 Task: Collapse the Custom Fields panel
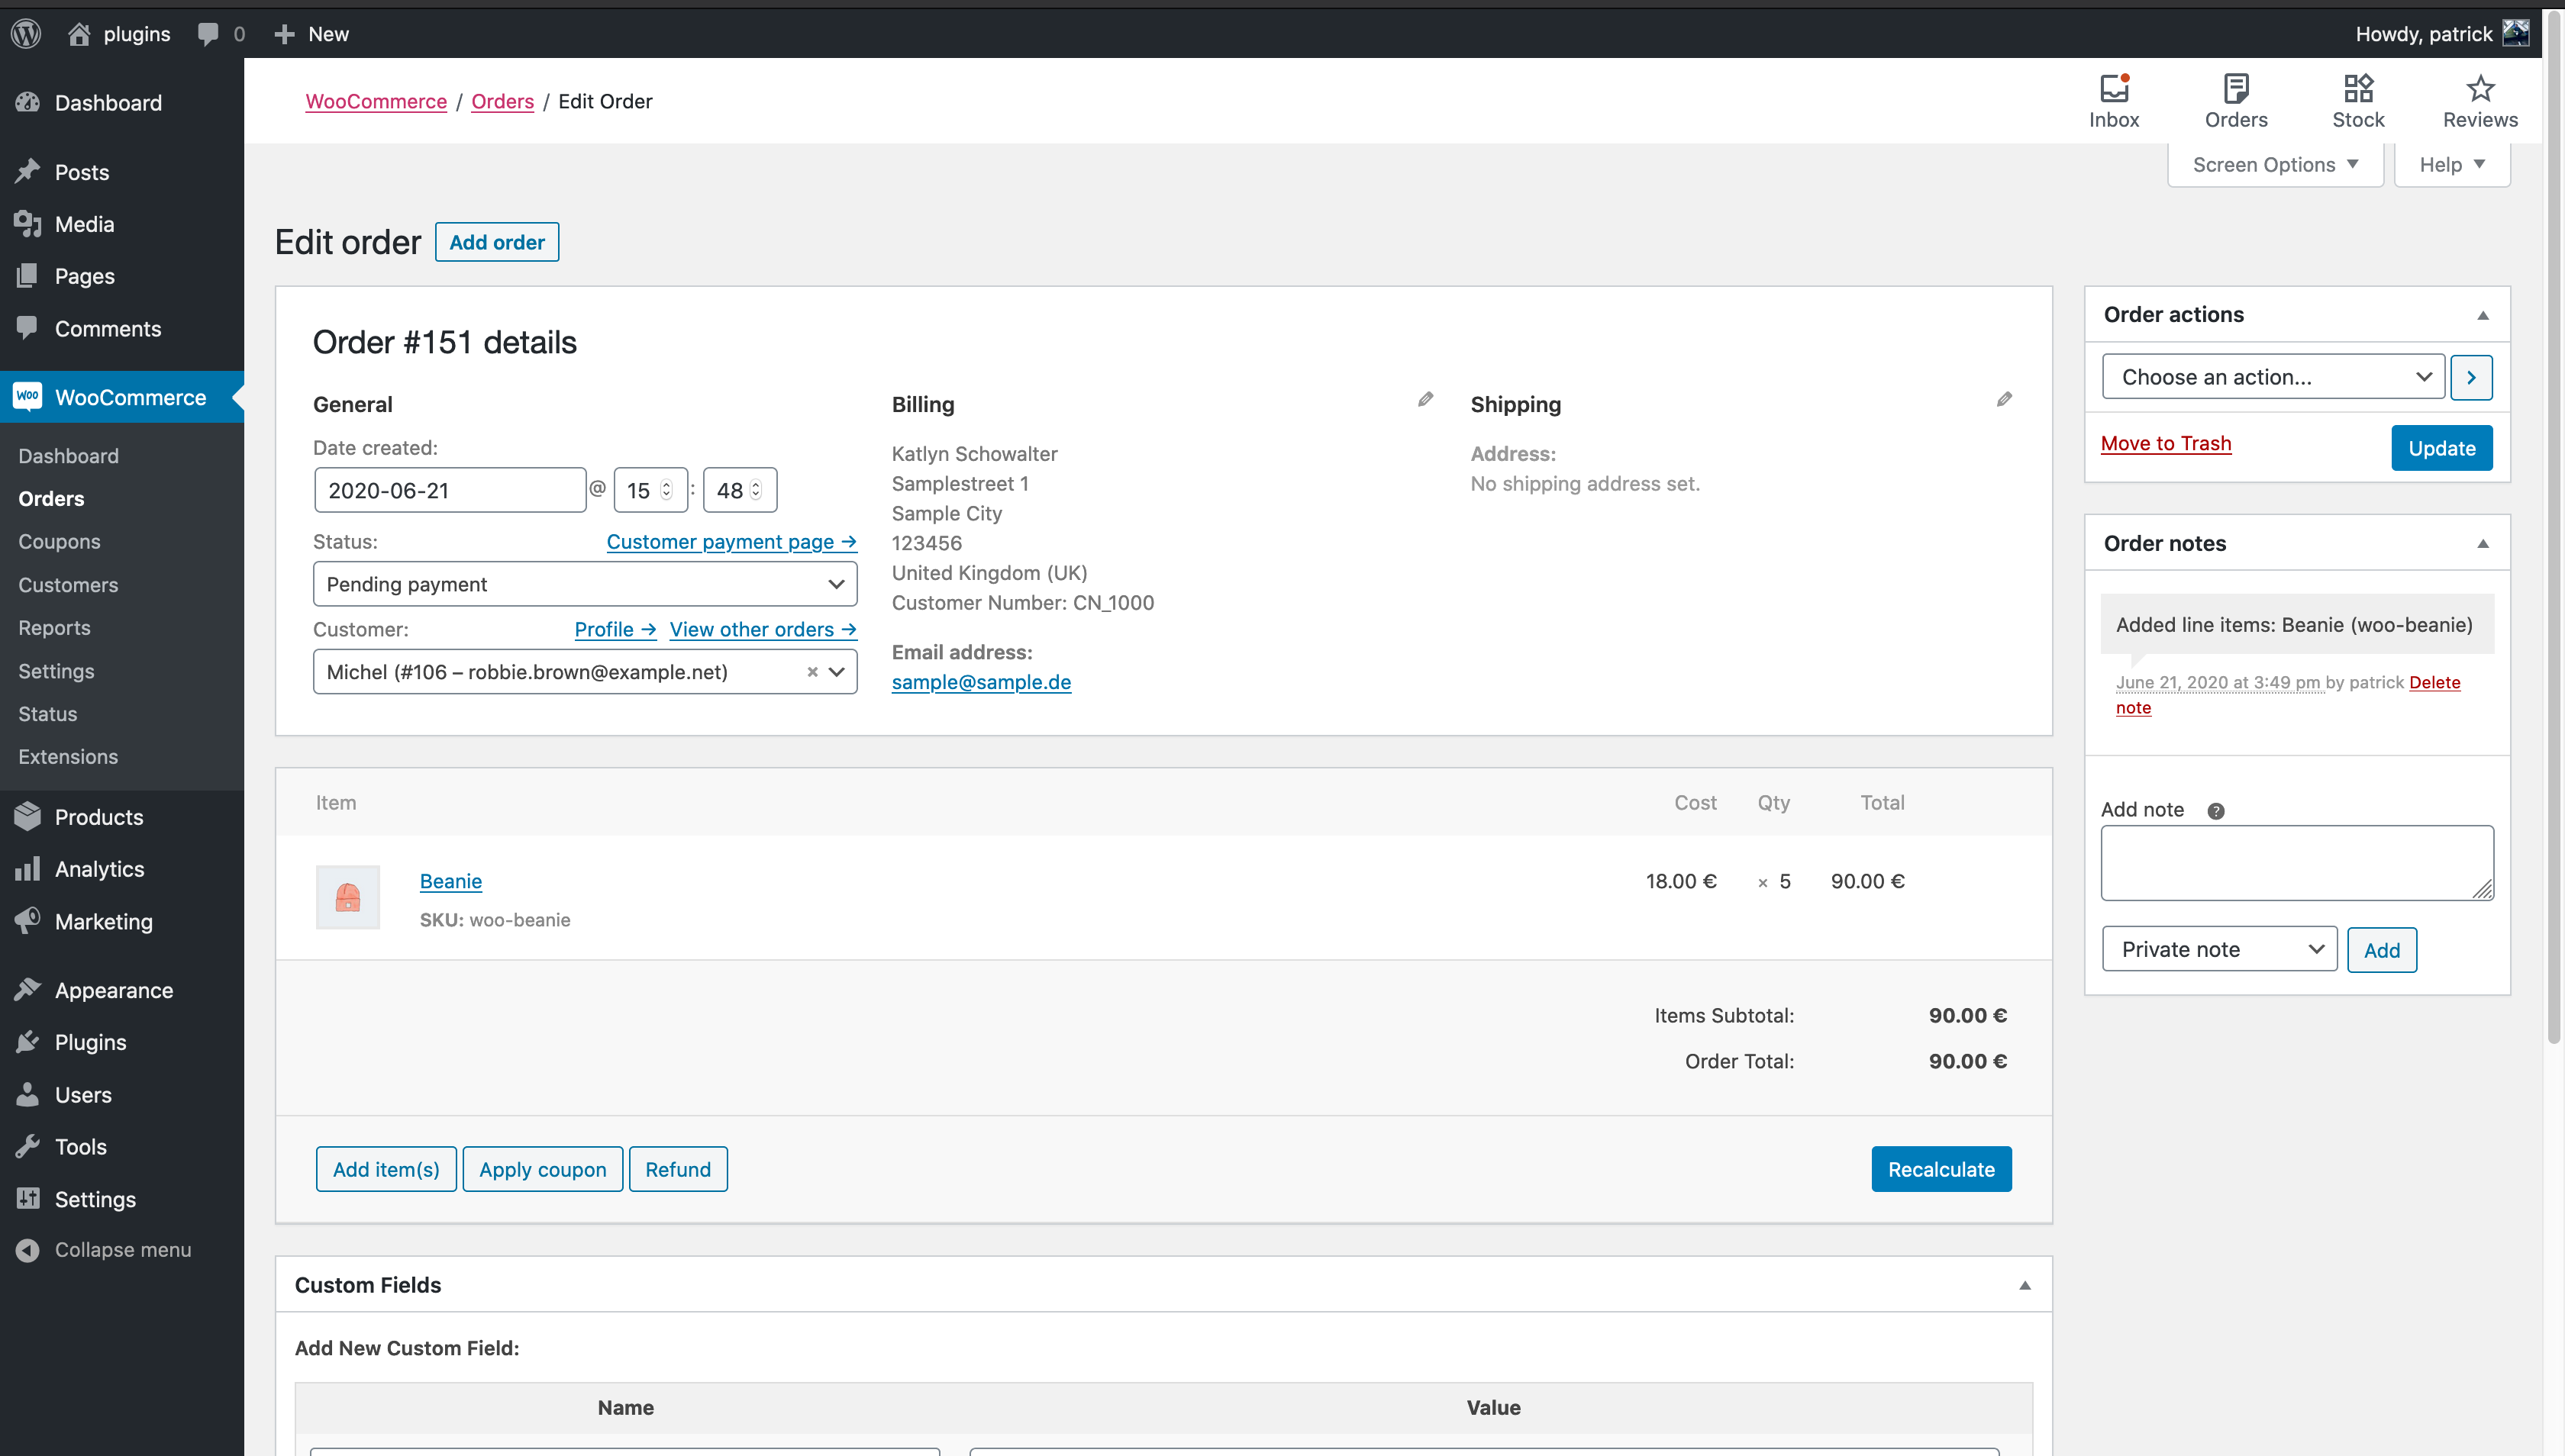(x=2025, y=1285)
